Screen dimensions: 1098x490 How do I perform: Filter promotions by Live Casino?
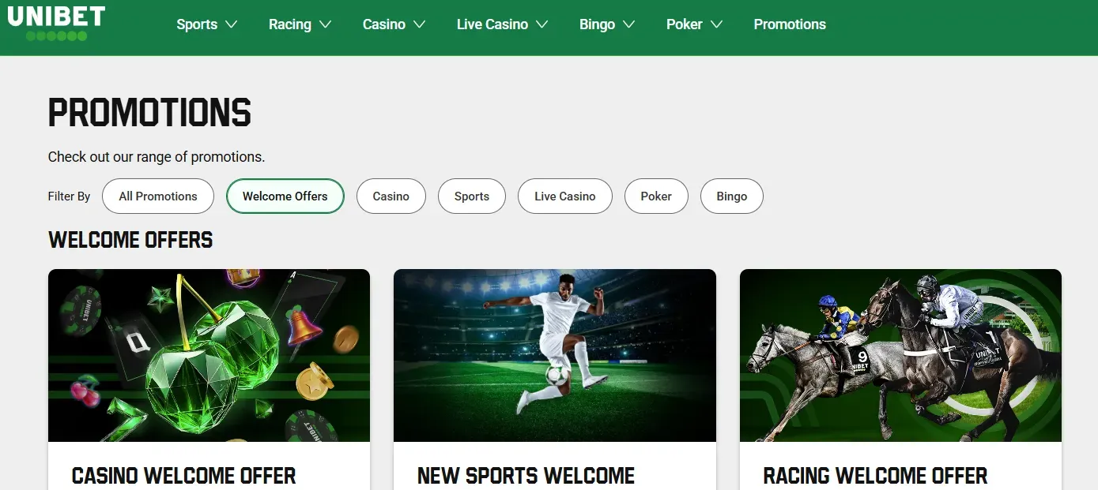(565, 196)
